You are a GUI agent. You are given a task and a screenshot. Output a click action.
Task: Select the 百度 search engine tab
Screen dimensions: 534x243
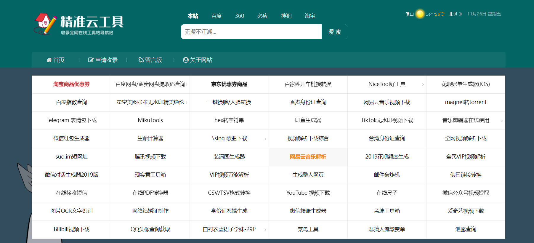(x=217, y=16)
